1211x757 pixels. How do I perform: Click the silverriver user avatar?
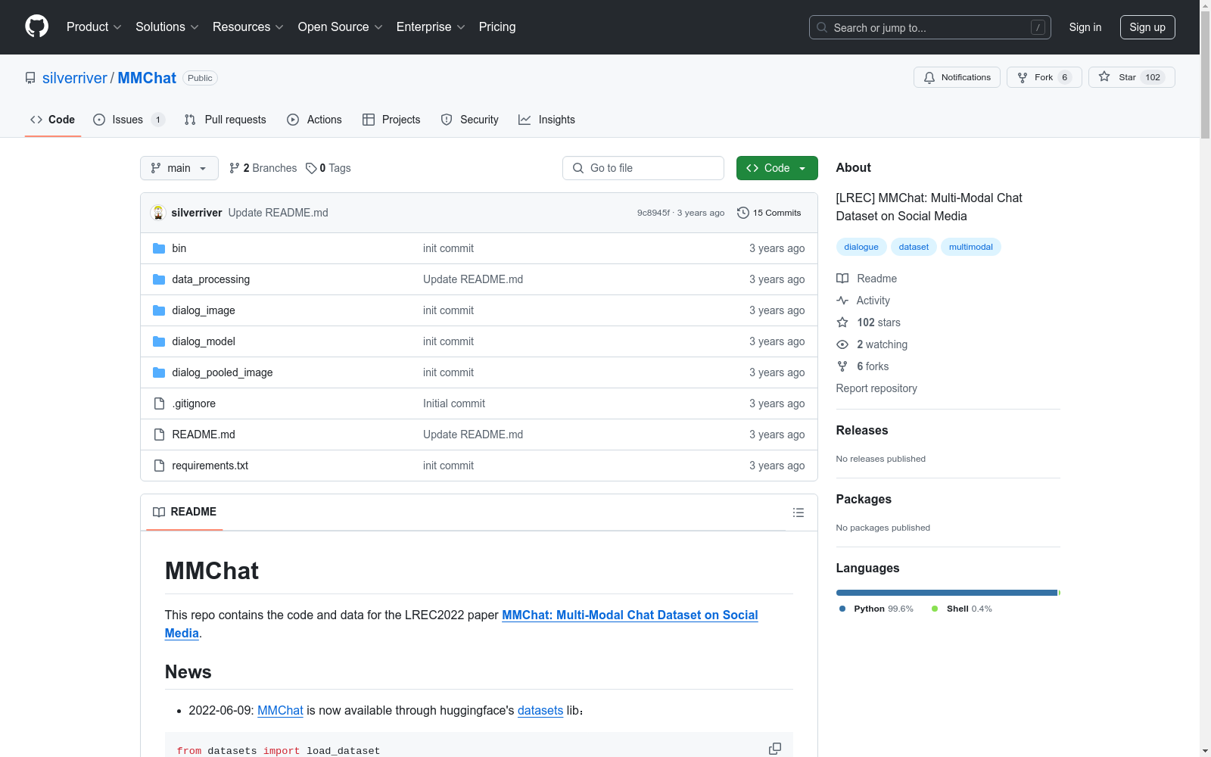pyautogui.click(x=158, y=213)
